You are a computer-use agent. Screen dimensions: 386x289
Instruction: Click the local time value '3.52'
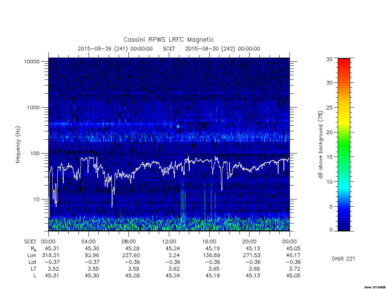[54, 269]
